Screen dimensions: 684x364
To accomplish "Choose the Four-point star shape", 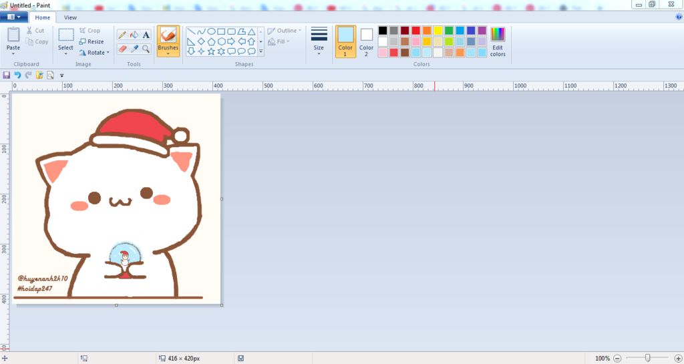I will [x=201, y=51].
